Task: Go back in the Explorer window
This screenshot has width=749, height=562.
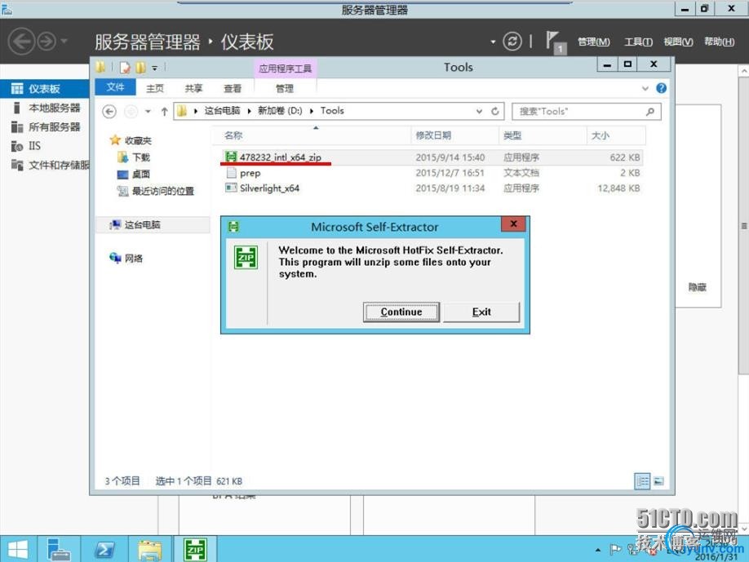Action: pos(109,111)
